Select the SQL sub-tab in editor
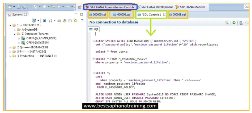Viewport: 252px width, 113px height. coord(94,29)
